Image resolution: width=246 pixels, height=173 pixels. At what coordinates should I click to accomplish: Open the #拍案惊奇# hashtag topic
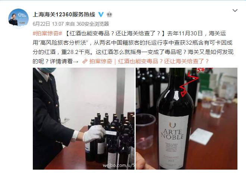coord(48,33)
